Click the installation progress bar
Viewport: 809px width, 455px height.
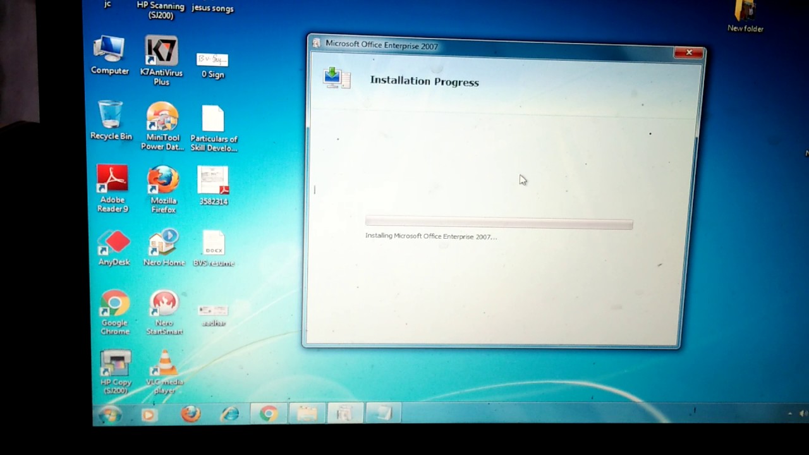point(499,222)
